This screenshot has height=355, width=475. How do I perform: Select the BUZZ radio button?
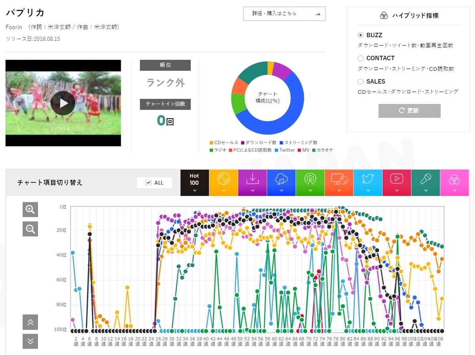(361, 35)
